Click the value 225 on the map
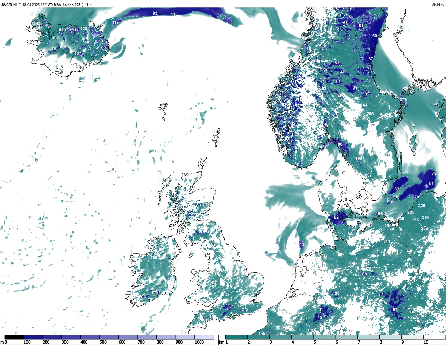This screenshot has height=345, width=446. pos(422,206)
